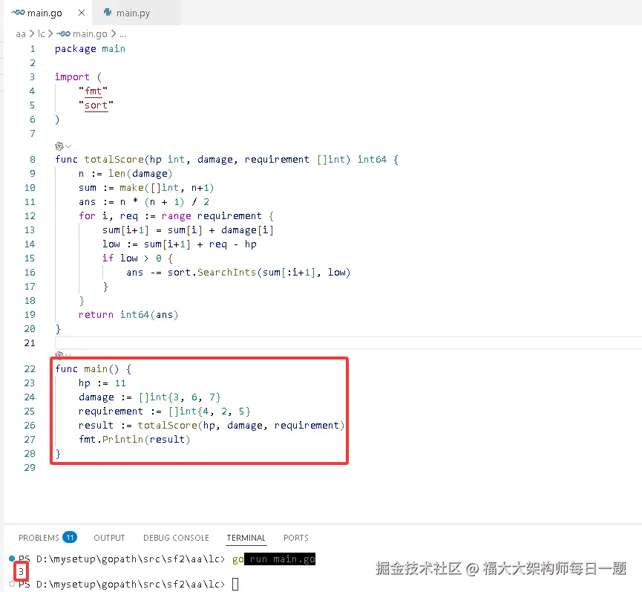Close the main.go editor tab

tap(82, 13)
